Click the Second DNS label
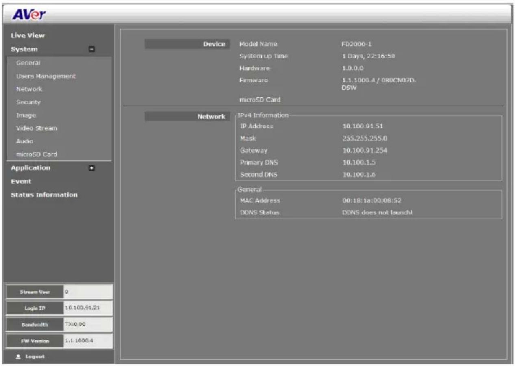 258,175
